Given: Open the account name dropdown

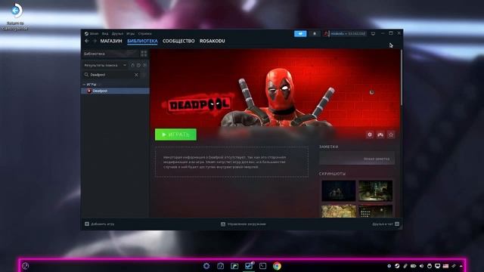Looking at the screenshot, I should [x=348, y=33].
